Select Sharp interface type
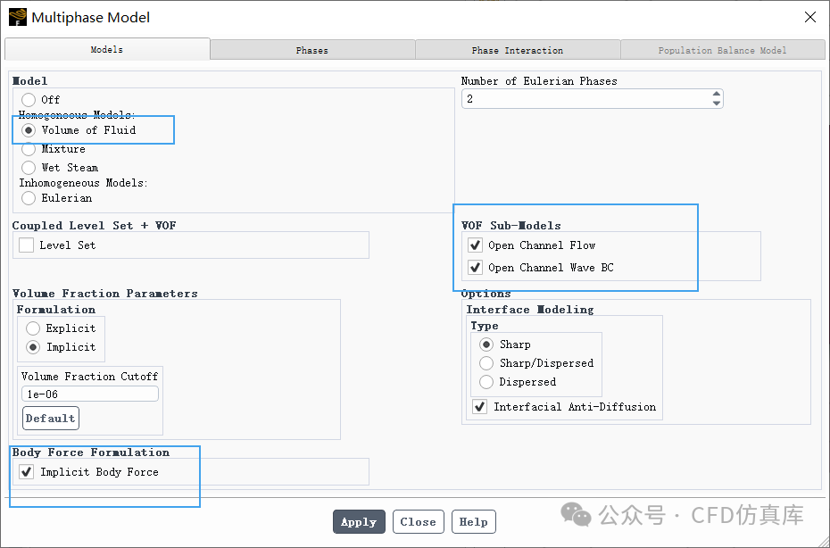Image resolution: width=830 pixels, height=548 pixels. 486,345
